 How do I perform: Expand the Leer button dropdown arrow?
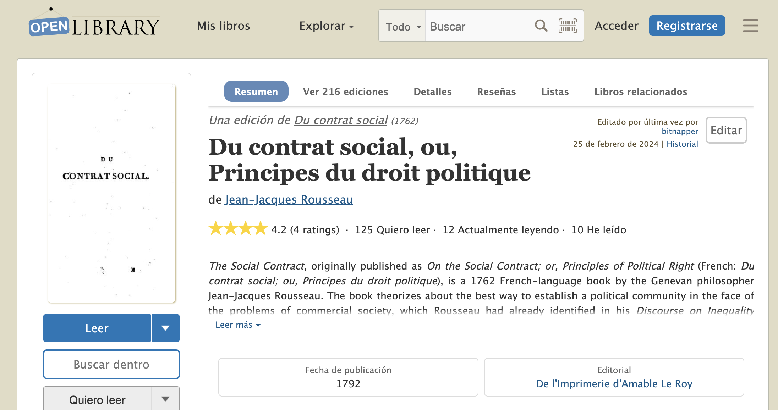(165, 328)
